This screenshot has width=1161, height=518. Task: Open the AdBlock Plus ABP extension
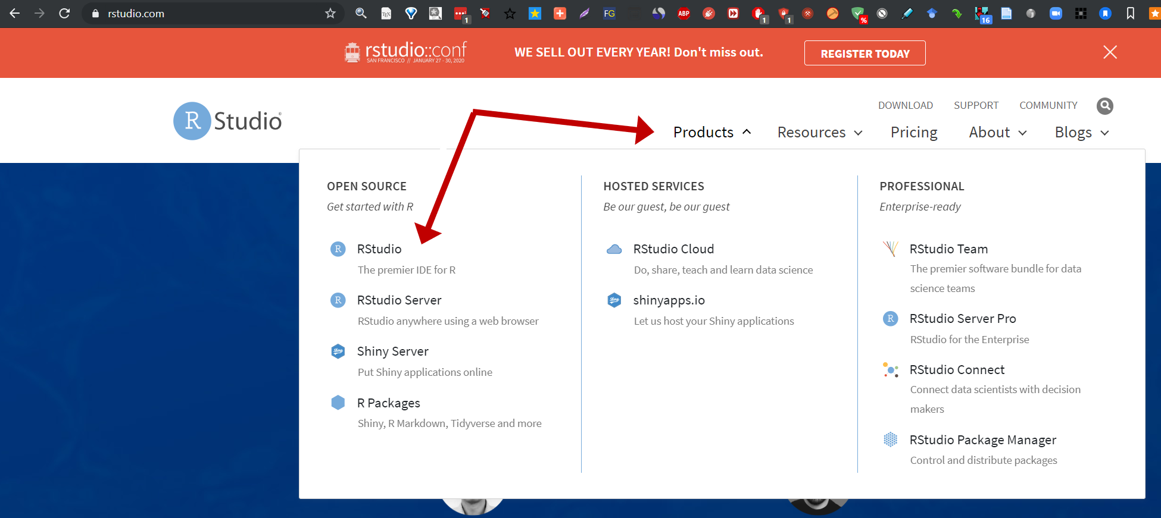coord(684,13)
